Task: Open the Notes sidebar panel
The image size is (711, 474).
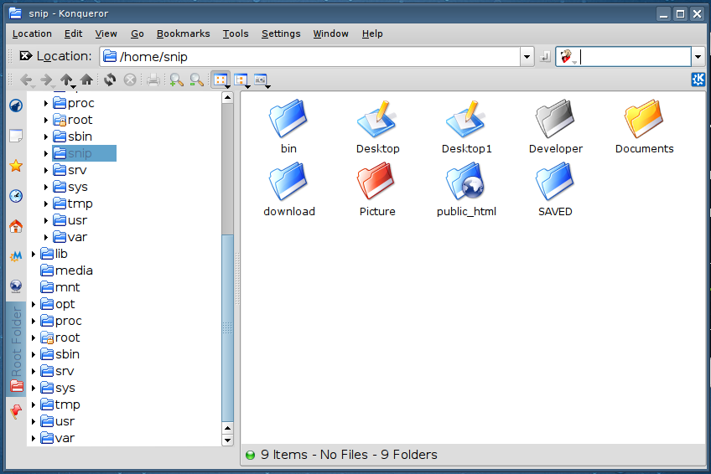Action: tap(16, 136)
